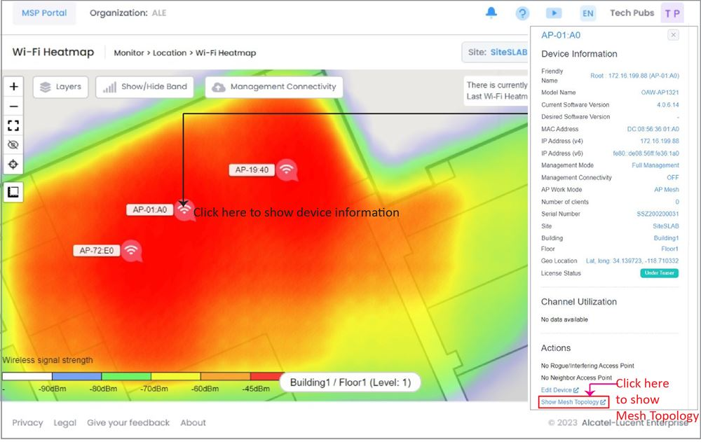Image resolution: width=701 pixels, height=442 pixels.
Task: Open the video tutorial play icon
Action: click(x=554, y=13)
